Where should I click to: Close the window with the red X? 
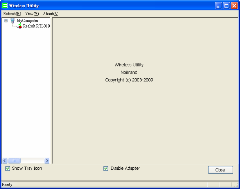pyautogui.click(x=234, y=6)
